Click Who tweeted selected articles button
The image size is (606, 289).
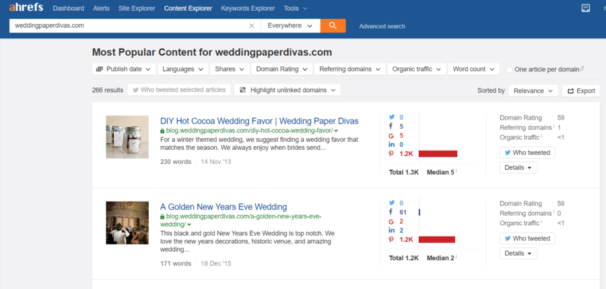(x=179, y=90)
